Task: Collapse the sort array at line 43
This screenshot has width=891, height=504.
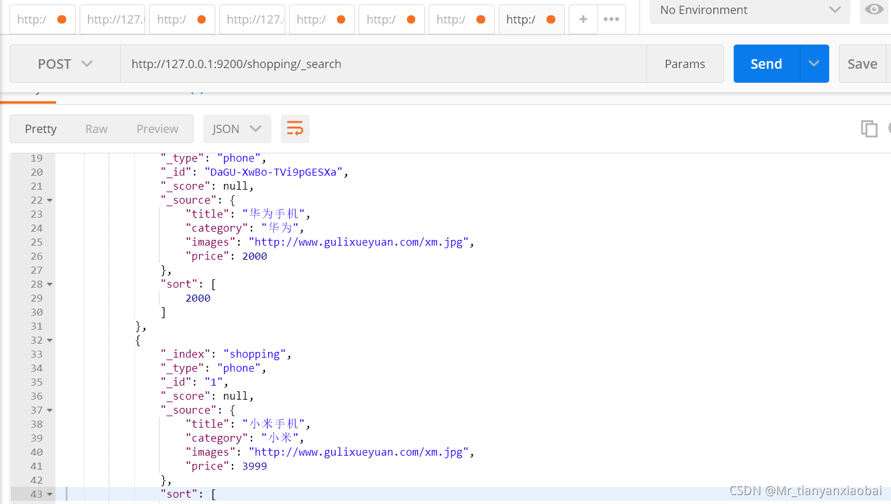Action: 50,494
